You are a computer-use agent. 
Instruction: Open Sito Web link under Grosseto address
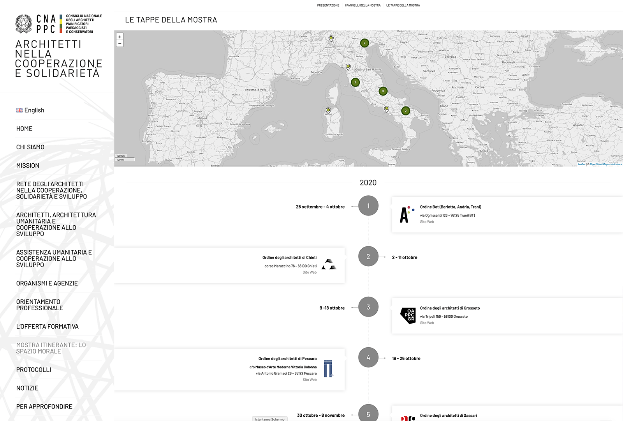pos(427,323)
